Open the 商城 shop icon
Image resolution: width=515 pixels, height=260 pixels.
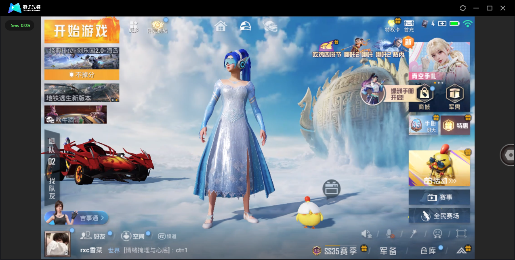coord(424,97)
